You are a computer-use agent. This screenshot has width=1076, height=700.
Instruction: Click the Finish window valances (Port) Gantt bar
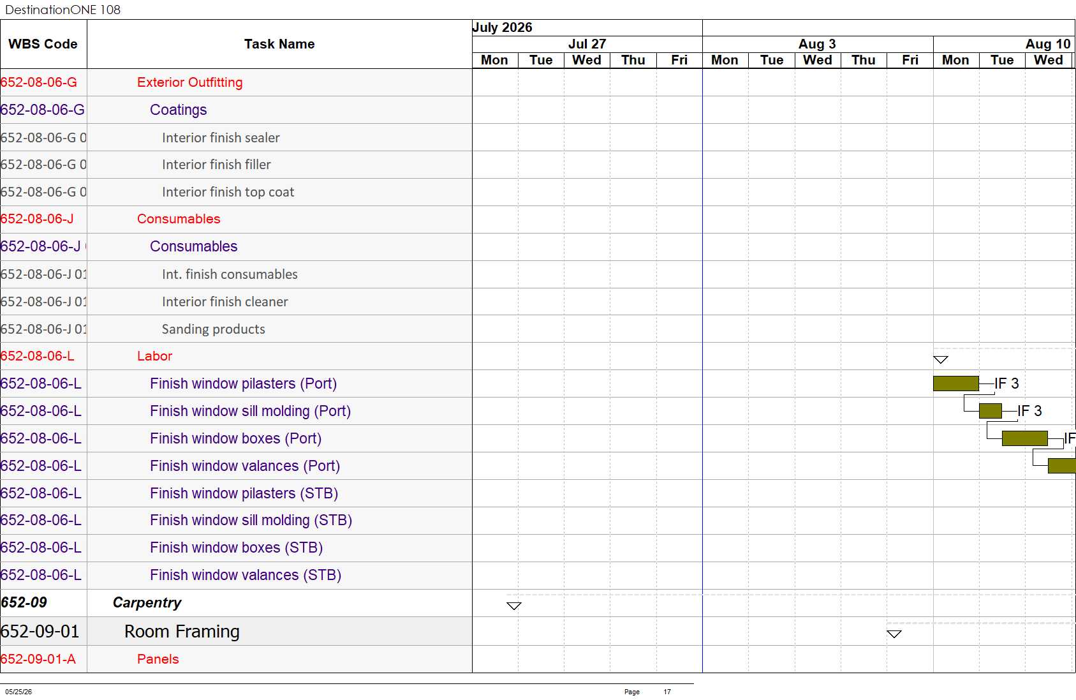(x=1062, y=466)
